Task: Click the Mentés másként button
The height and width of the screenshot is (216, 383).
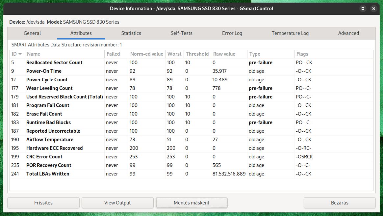Action: click(x=191, y=203)
